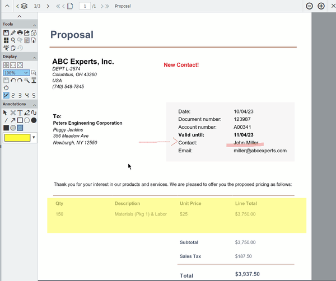The image size is (336, 281).
Task: Click the page number input field
Action: click(84, 6)
